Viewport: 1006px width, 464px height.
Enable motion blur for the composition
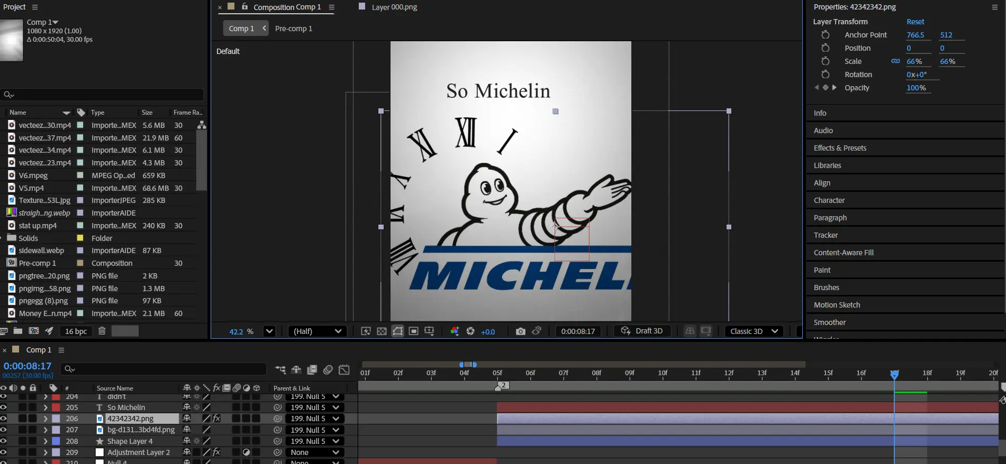click(x=328, y=370)
